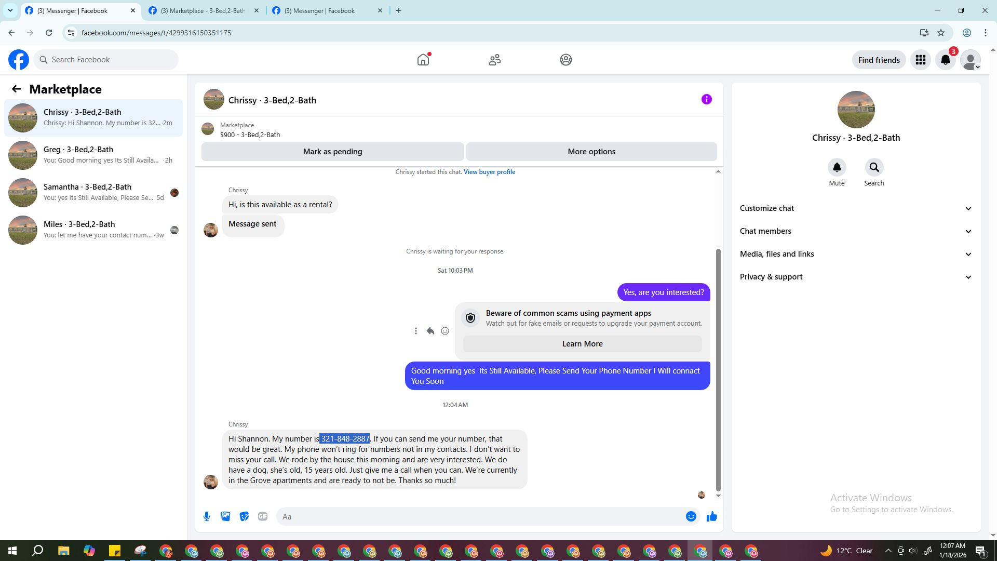Open the GIF picker icon
Screen dimensions: 997x561
263,516
